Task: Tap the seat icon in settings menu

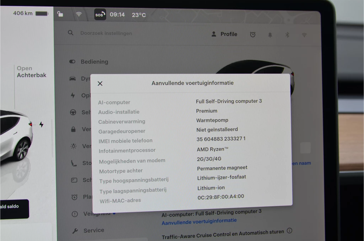Action: [x=74, y=163]
